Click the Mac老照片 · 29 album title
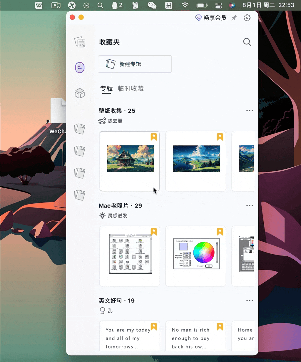 121,206
